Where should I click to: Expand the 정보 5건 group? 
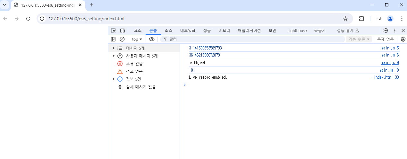(114, 79)
